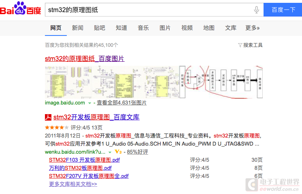The height and width of the screenshot is (194, 302).
Task: Click the funnel icon beside 搜索工具
Action: (x=240, y=45)
